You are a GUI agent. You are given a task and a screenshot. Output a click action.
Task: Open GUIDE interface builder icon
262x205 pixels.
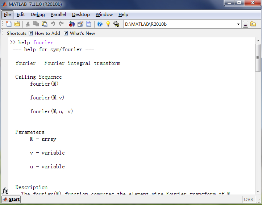80,24
